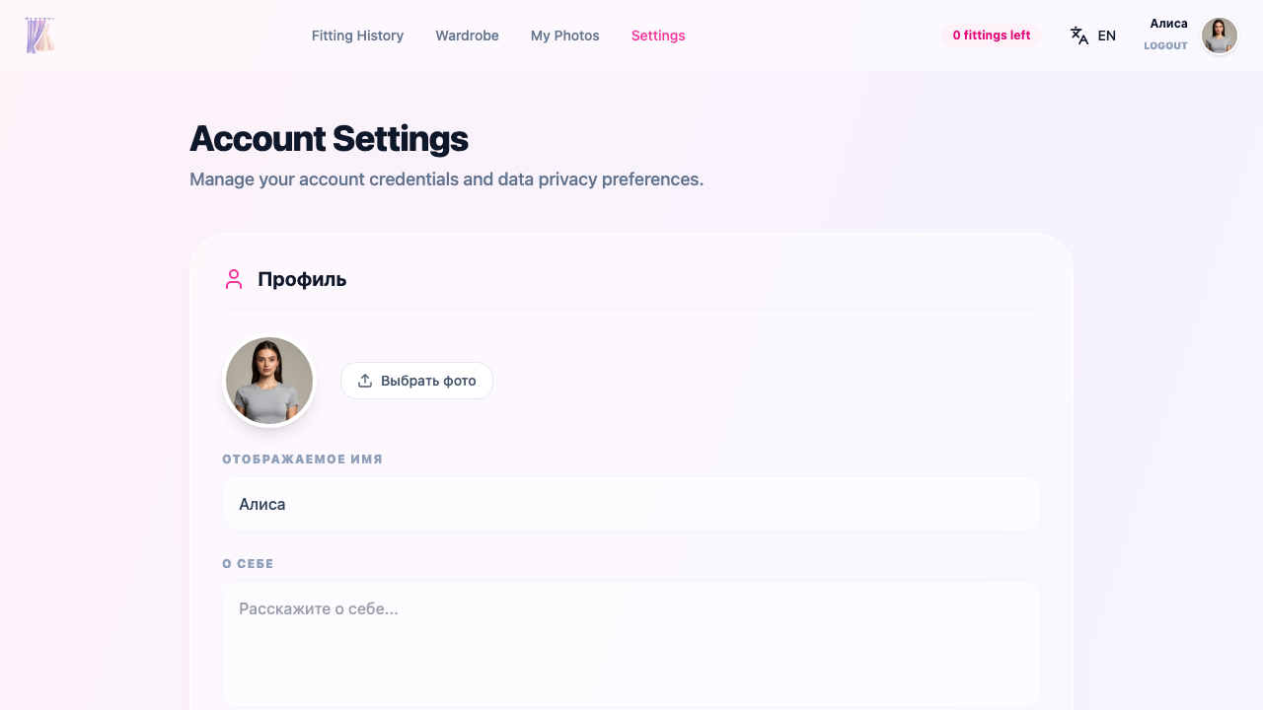Go to Fitting History
Image resolution: width=1263 pixels, height=710 pixels.
click(x=357, y=35)
